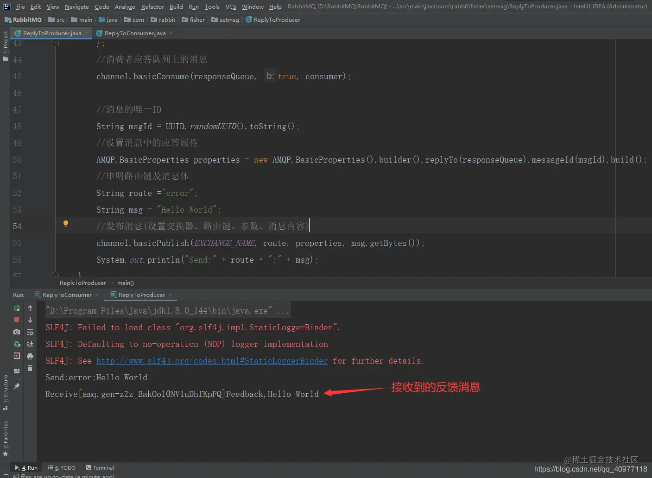Open the Terminal tool window
Viewport: 652px width, 478px height.
coord(99,468)
